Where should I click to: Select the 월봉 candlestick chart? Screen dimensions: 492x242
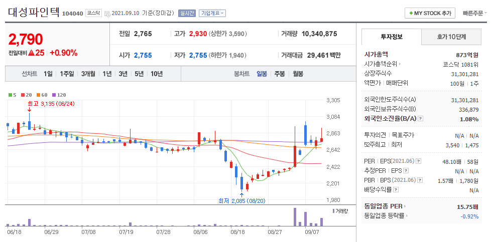[298, 74]
